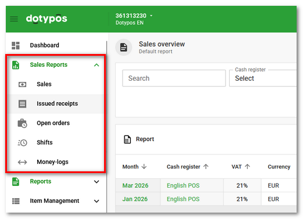Click the Item Management list icon
303x219 pixels.
(x=16, y=201)
